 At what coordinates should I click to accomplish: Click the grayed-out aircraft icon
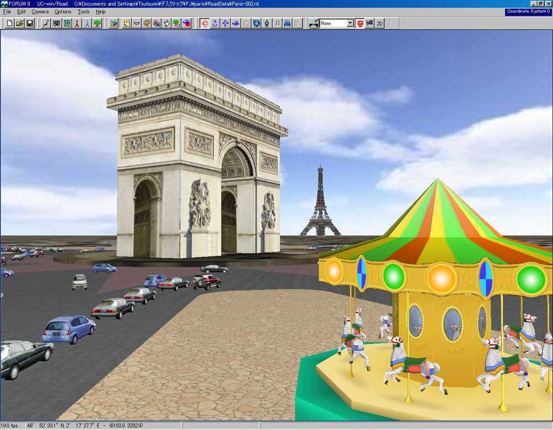[x=298, y=23]
